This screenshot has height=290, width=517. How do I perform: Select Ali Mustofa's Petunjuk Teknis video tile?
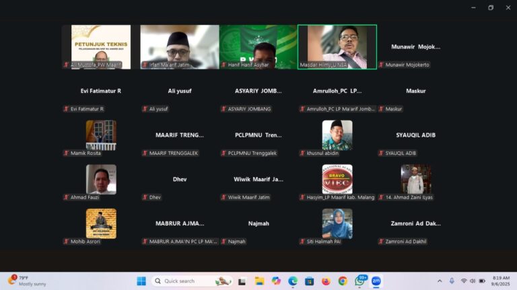[101, 47]
